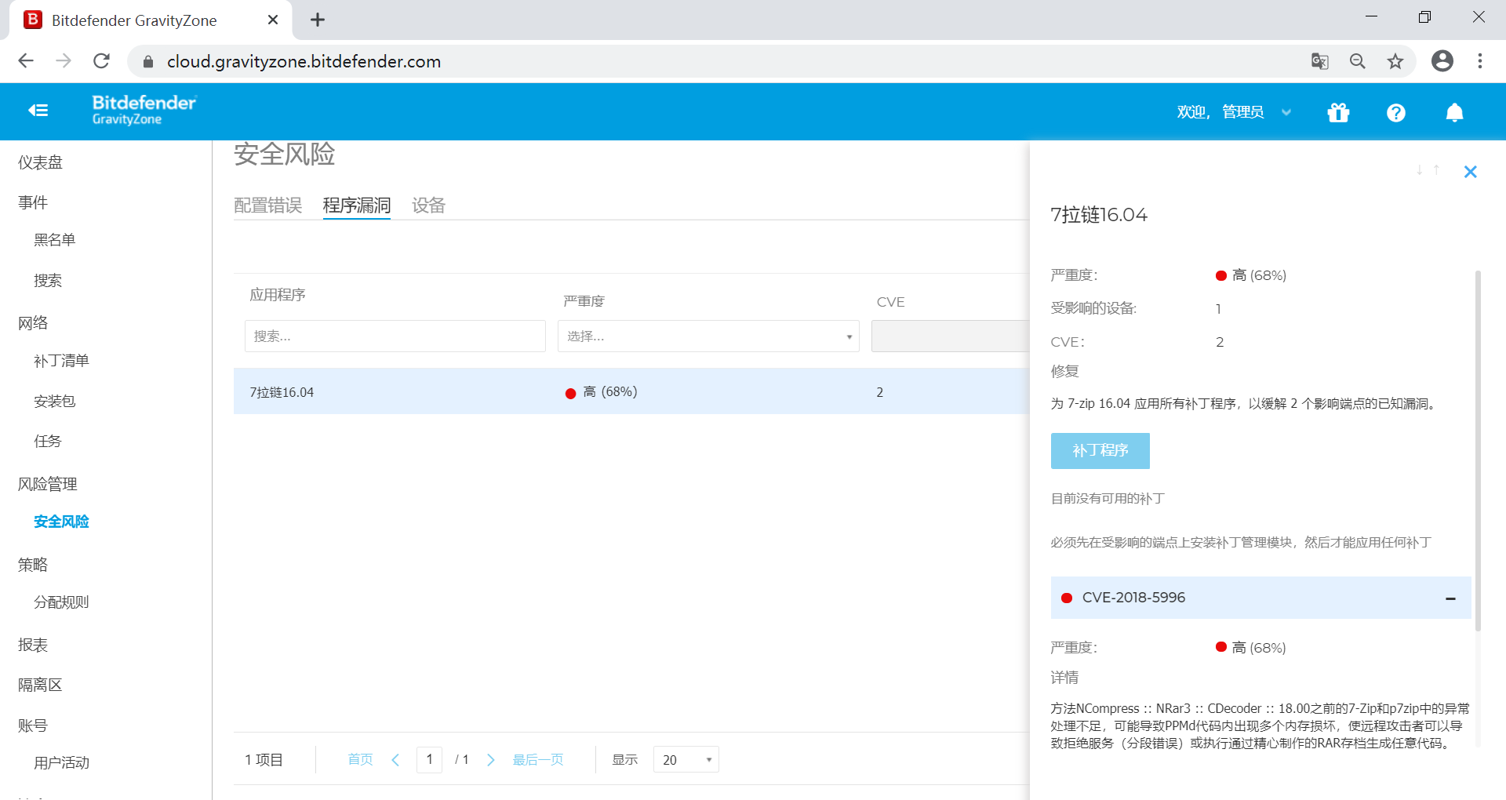The width and height of the screenshot is (1506, 800).
Task: Open the gift notifications icon
Action: (x=1338, y=113)
